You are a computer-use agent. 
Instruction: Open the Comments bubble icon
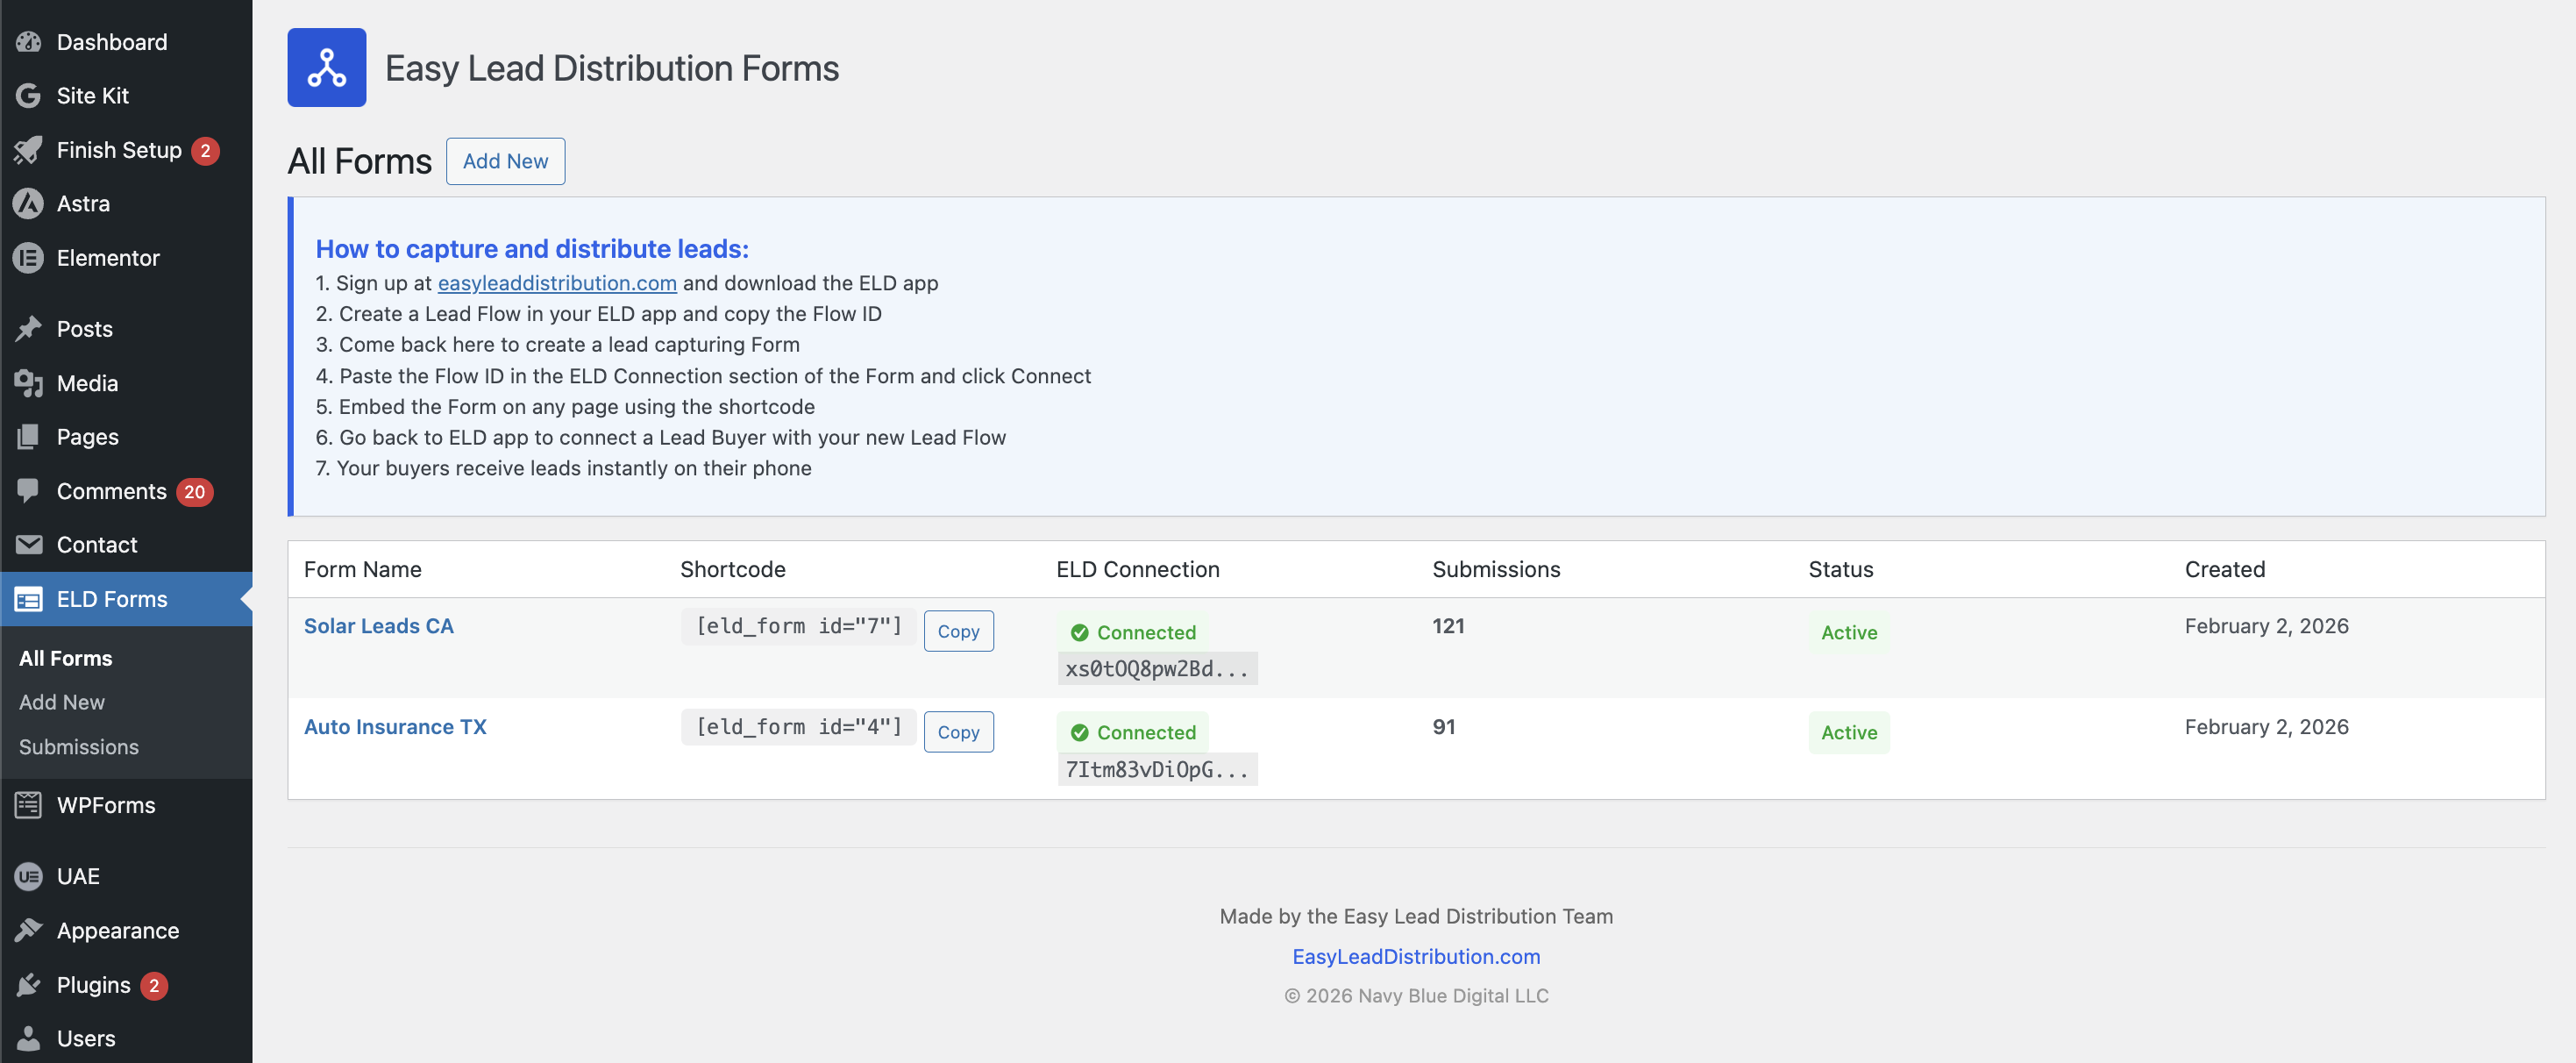[29, 491]
